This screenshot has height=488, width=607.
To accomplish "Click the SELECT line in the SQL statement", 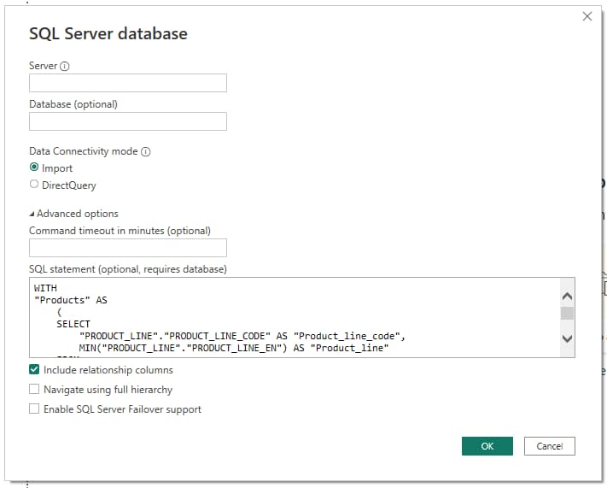I will click(73, 325).
